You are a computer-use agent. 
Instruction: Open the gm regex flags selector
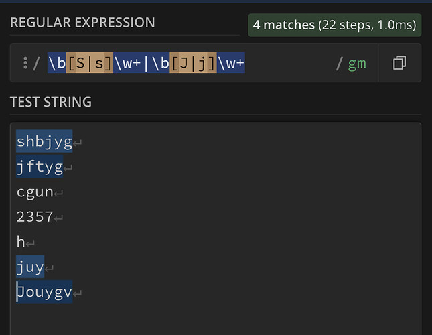pos(356,64)
